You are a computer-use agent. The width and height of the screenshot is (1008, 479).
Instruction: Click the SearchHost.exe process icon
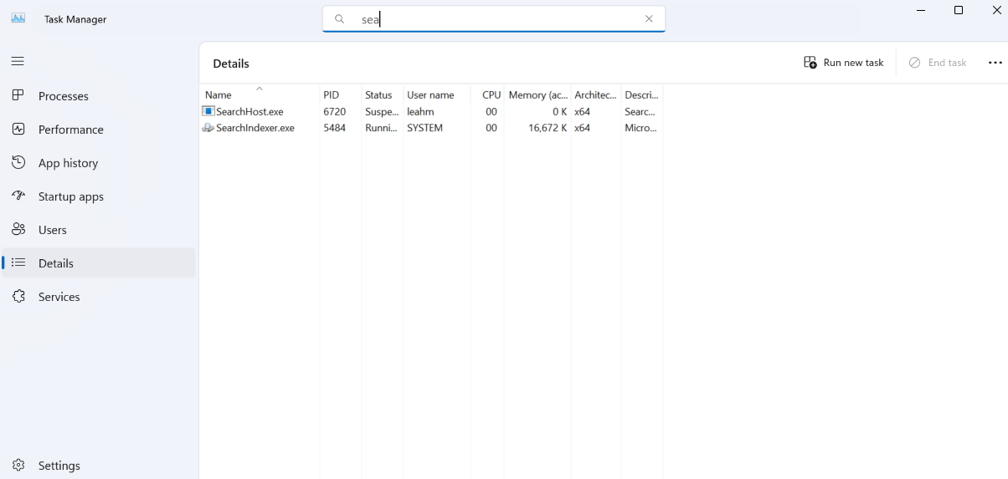tap(208, 111)
